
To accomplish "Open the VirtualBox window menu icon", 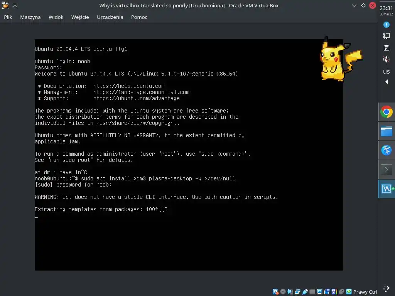I will coord(5,5).
